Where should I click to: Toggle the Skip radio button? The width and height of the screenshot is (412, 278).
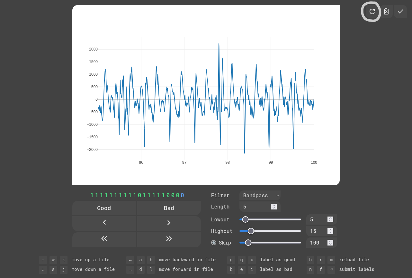click(x=214, y=243)
